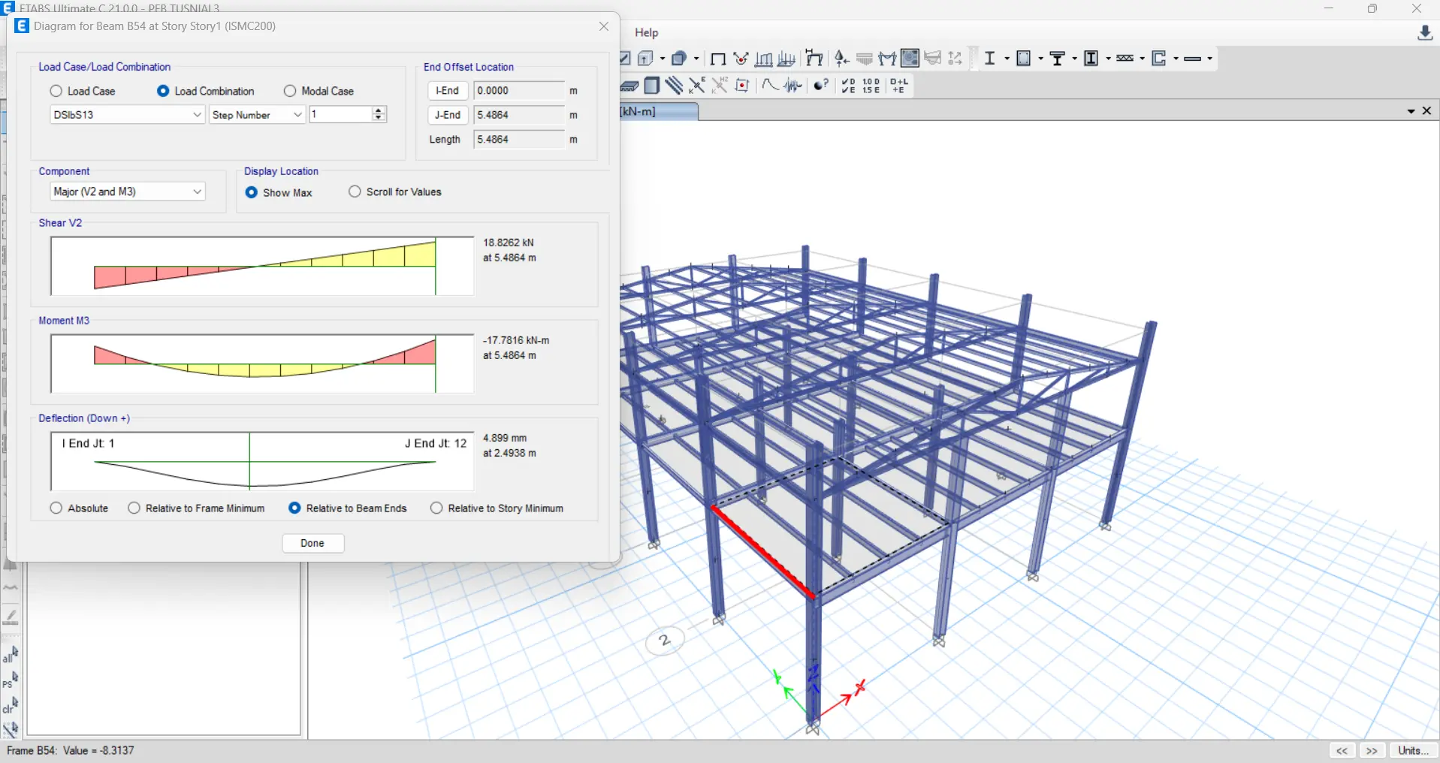Click the [kN-m] view tab

tap(638, 111)
